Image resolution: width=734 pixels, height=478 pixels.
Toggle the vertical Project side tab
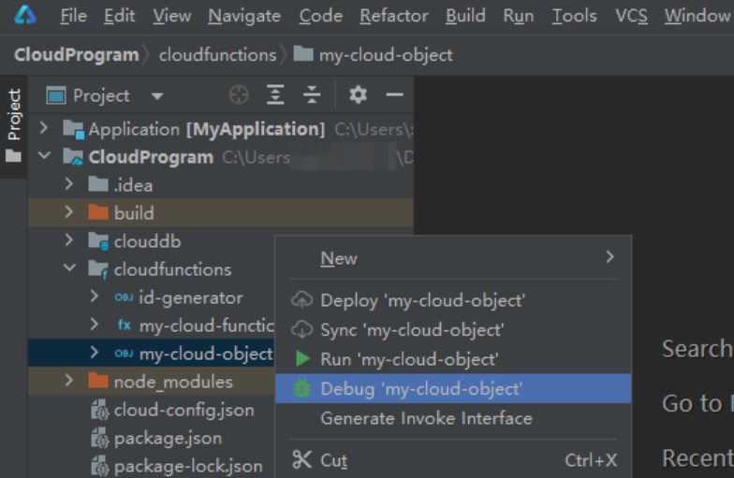[x=13, y=115]
